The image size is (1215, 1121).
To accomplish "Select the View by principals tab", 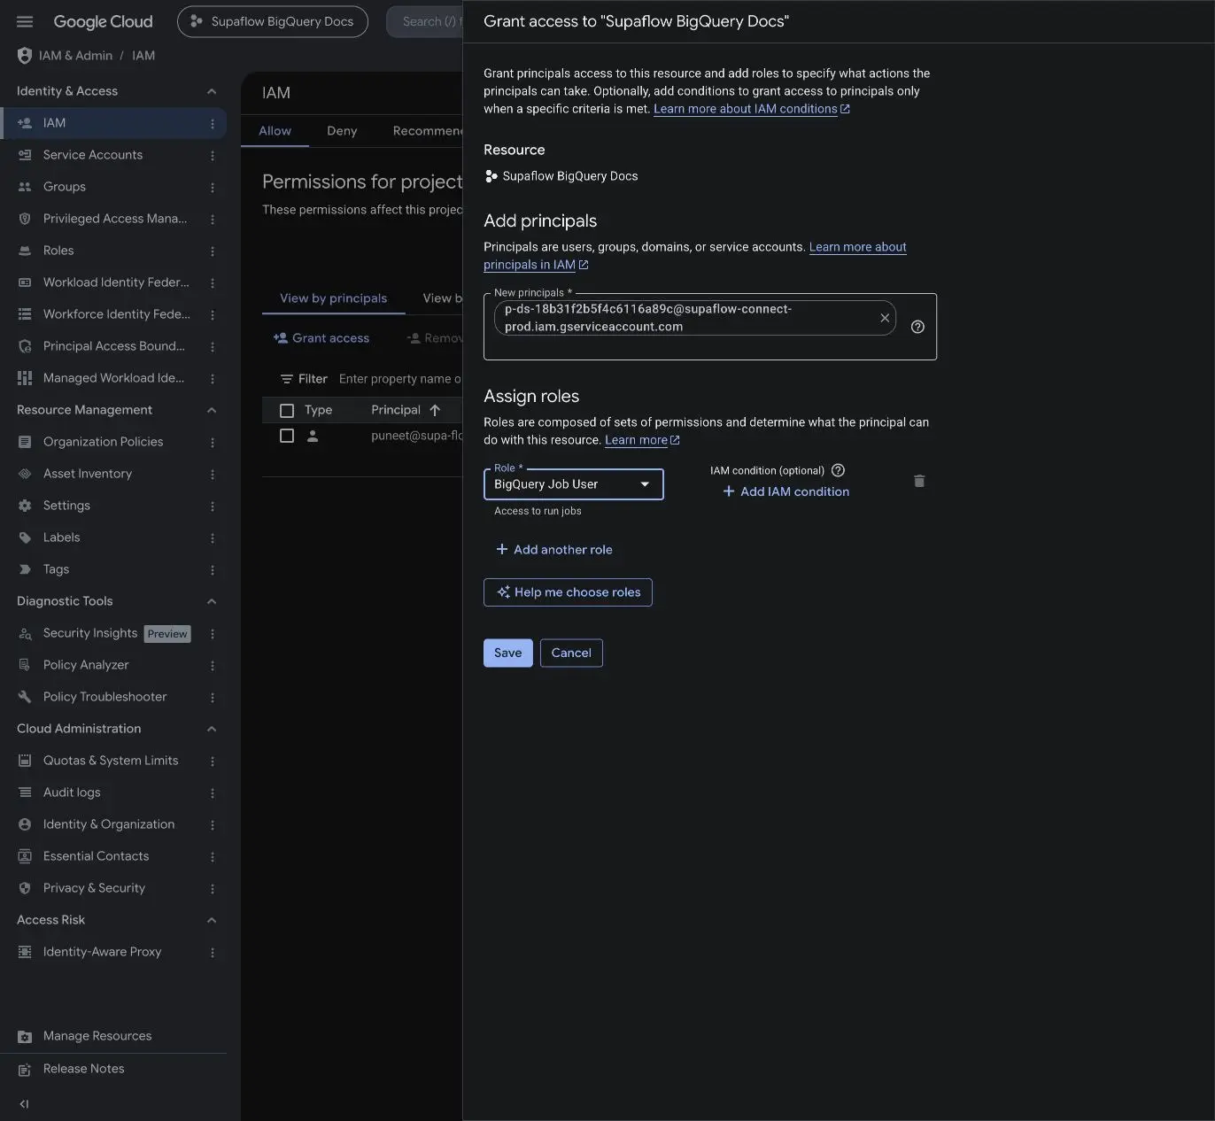I will pyautogui.click(x=333, y=298).
